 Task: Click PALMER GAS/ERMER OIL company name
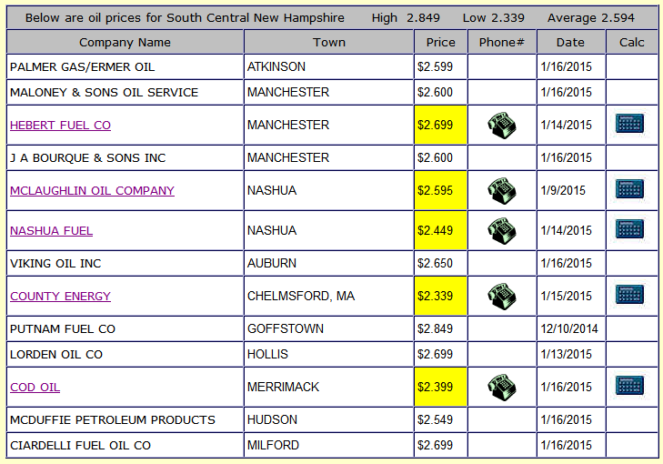83,67
